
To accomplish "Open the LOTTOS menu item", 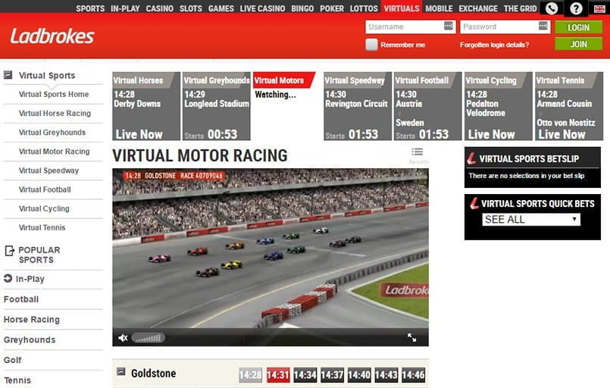I will pos(364,8).
